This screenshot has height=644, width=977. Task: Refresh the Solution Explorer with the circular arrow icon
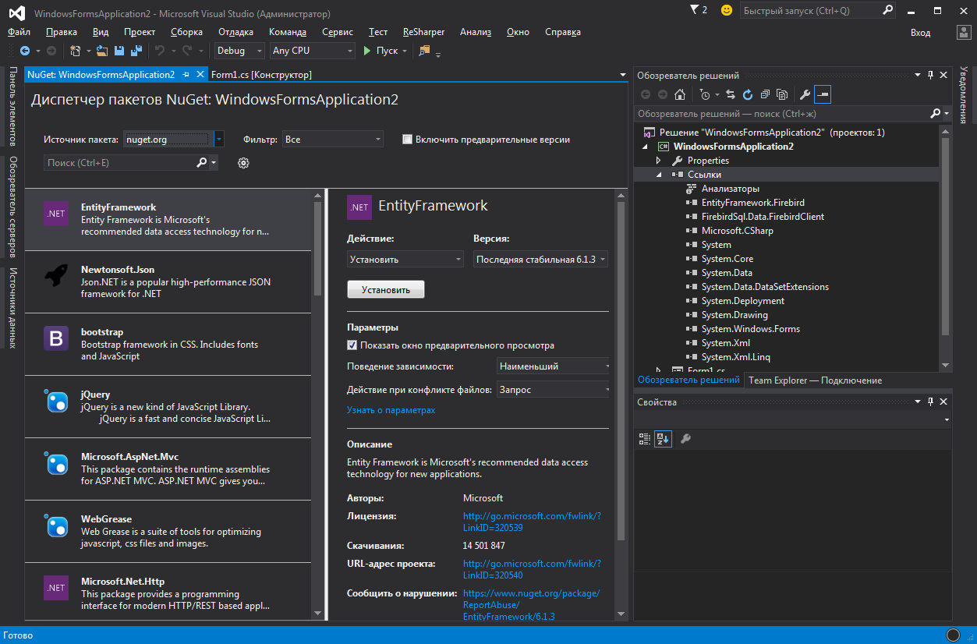tap(747, 94)
